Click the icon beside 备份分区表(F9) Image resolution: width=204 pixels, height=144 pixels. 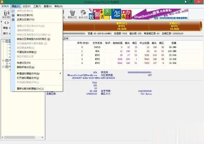click(x=13, y=15)
